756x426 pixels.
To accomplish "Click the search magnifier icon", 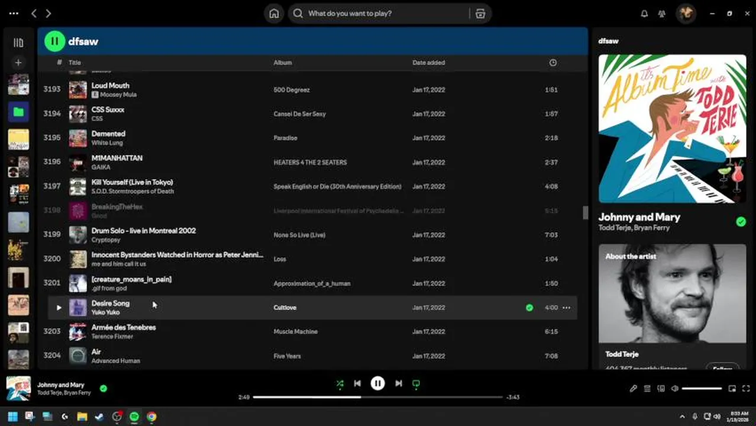I will 298,14.
